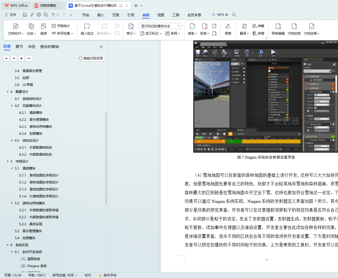Image resolution: width=338 pixels, height=278 pixels.
Task: Toggle 拼写检查 status in status bar
Action: pyautogui.click(x=65, y=275)
